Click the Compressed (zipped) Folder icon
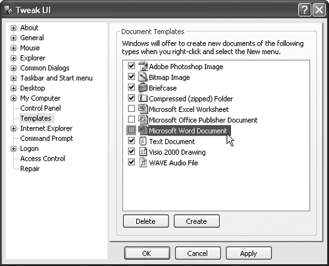The image size is (329, 266). [x=143, y=98]
